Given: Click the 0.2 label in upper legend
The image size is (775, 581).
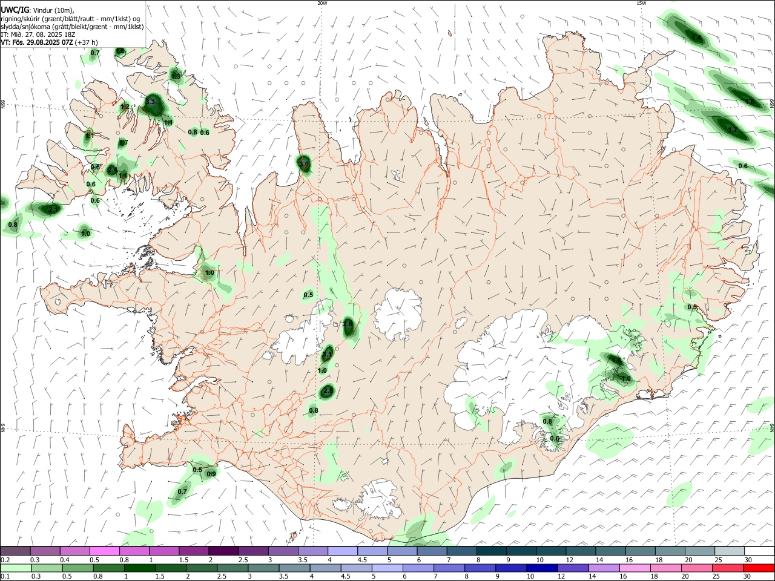Looking at the screenshot, I should (5, 560).
